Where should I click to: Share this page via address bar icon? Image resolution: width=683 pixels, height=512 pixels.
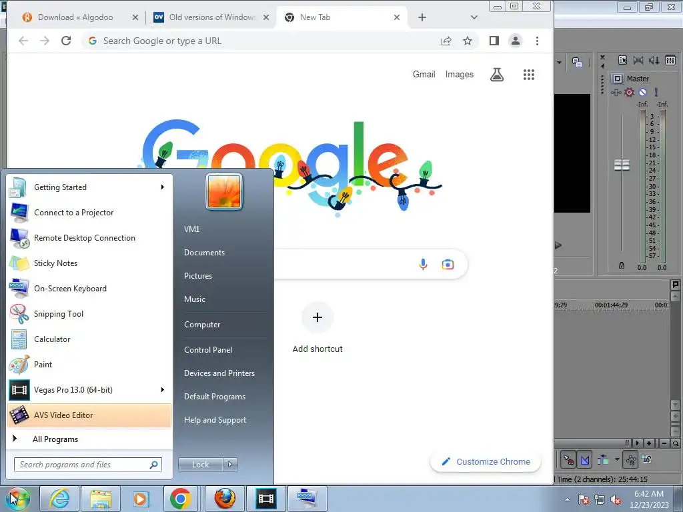pos(446,41)
